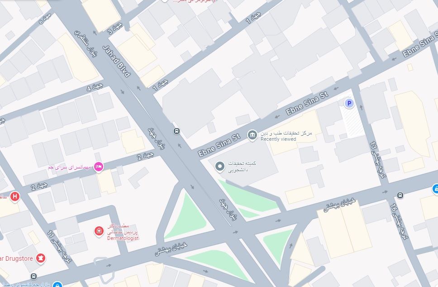Open the bus stop icon above بازارچه کامپیوتر

(33, 277)
